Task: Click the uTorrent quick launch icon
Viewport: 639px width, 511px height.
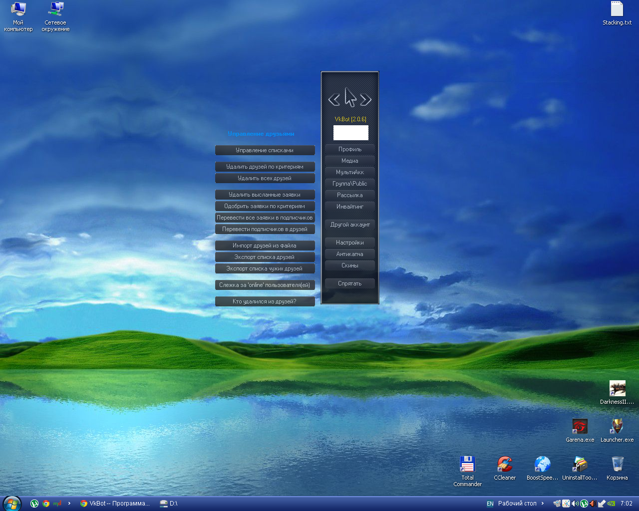Action: pos(34,504)
